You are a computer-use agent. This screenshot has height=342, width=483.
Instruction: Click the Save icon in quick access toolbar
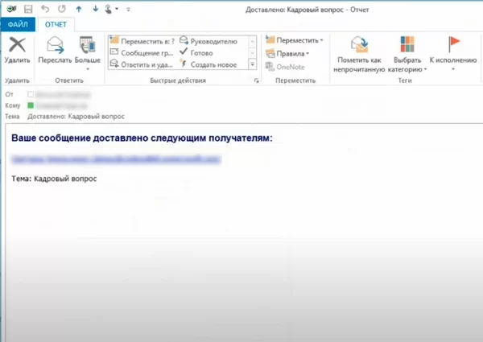coord(29,9)
